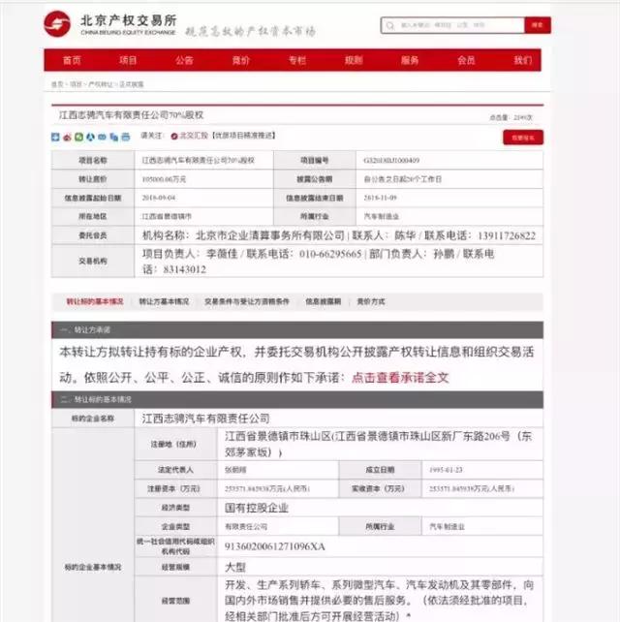This screenshot has height=622, width=620.
Task: Open 我们 in the navigation bar
Action: pyautogui.click(x=523, y=60)
